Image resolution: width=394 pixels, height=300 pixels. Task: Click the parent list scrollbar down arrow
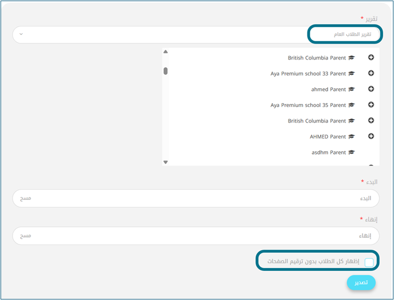pos(166,162)
